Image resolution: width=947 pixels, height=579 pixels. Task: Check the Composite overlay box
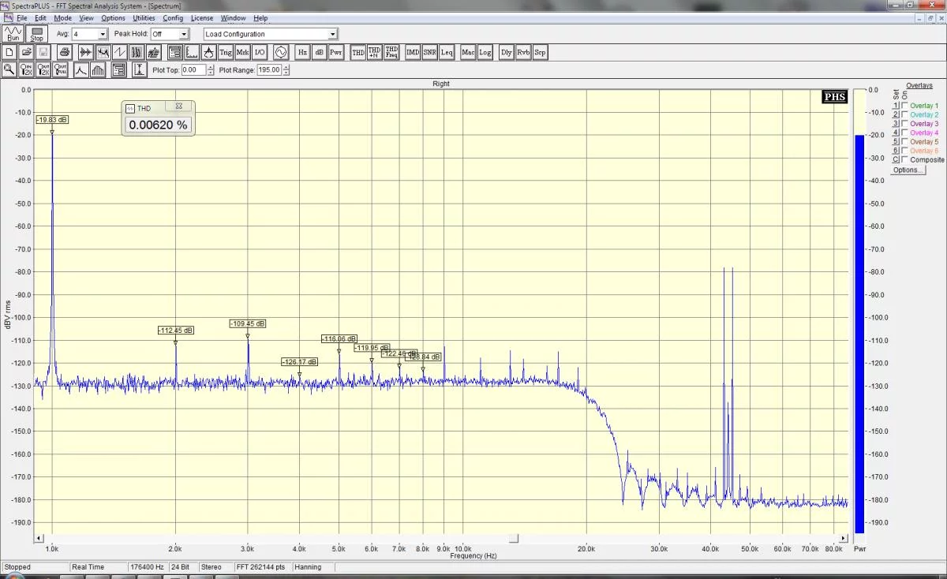[904, 159]
